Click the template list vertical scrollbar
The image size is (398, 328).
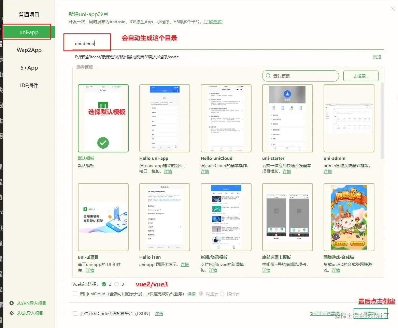(x=382, y=121)
